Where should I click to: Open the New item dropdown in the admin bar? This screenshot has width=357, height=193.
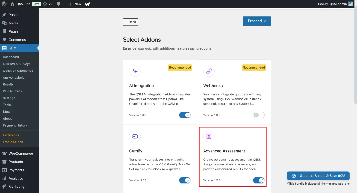coord(74,4)
